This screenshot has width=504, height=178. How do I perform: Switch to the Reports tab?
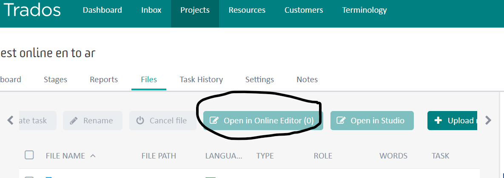103,79
